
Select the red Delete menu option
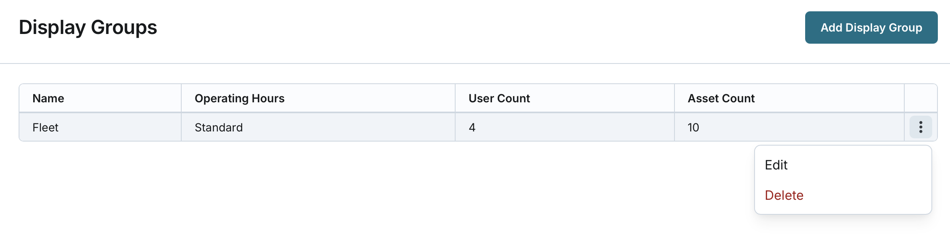pos(784,195)
